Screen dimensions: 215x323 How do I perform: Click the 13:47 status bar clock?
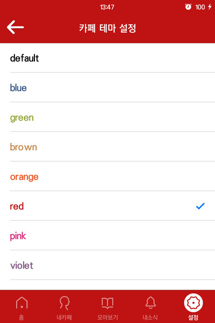[x=107, y=7]
